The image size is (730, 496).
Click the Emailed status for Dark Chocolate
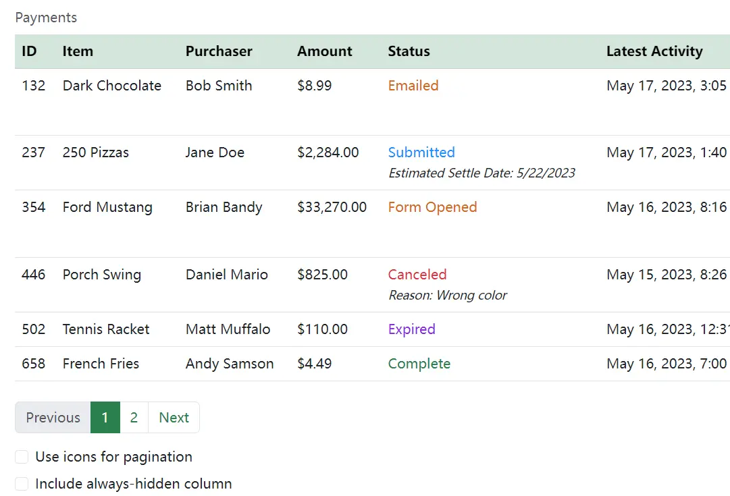tap(413, 86)
